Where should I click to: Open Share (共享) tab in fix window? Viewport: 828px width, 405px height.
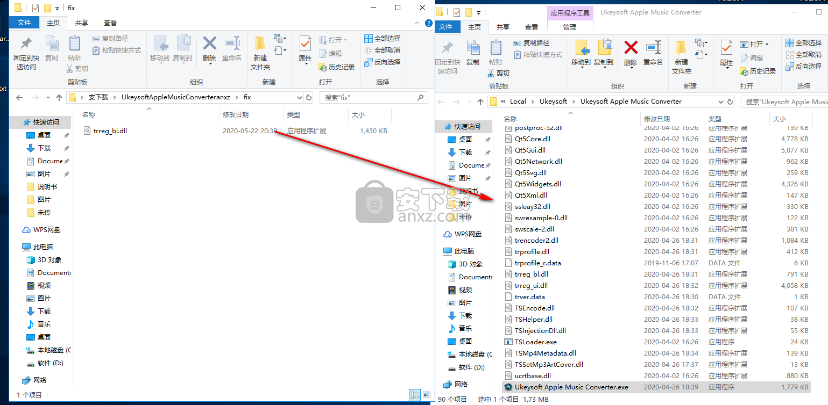pyautogui.click(x=82, y=23)
